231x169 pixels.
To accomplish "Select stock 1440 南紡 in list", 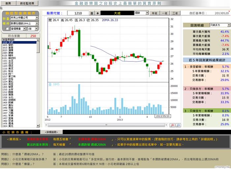I will [x=19, y=108].
